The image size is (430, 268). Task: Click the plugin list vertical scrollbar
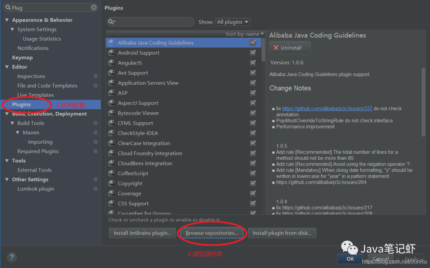click(263, 49)
